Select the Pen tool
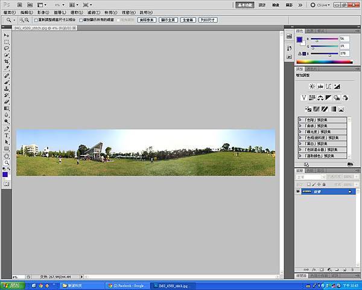 tap(7, 129)
